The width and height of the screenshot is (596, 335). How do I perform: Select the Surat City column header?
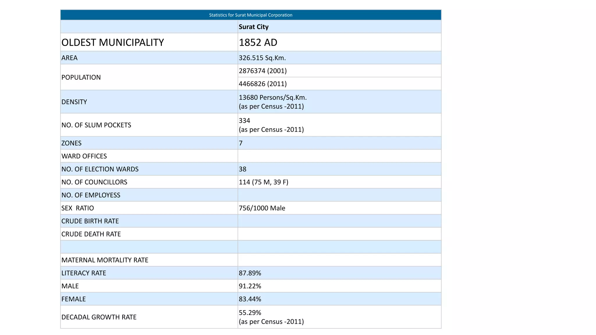(x=253, y=27)
